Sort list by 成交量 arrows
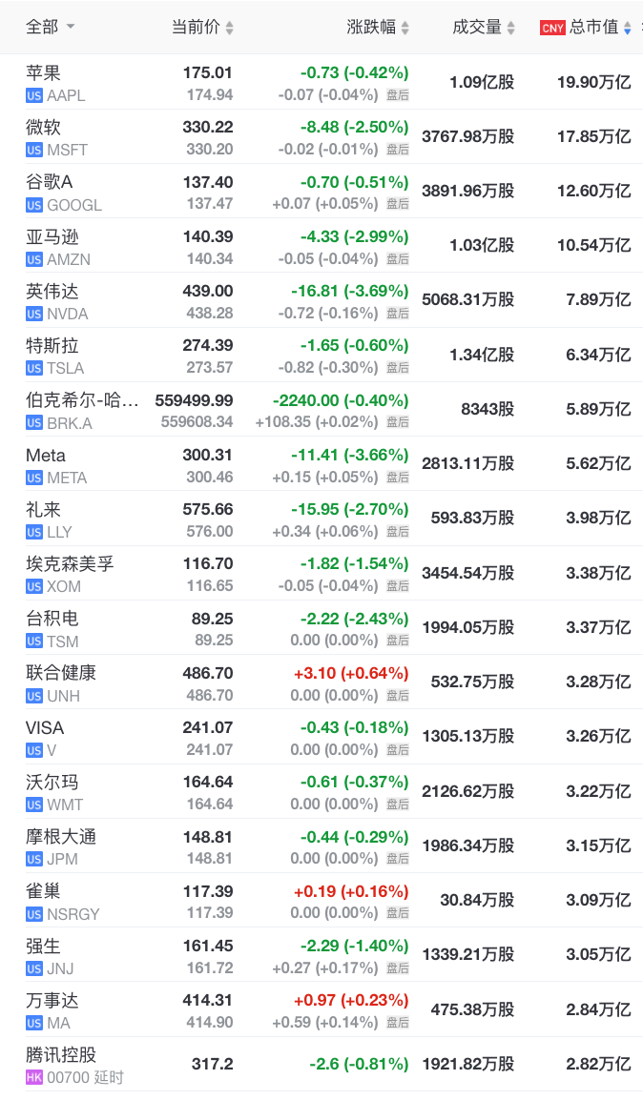 tap(512, 29)
